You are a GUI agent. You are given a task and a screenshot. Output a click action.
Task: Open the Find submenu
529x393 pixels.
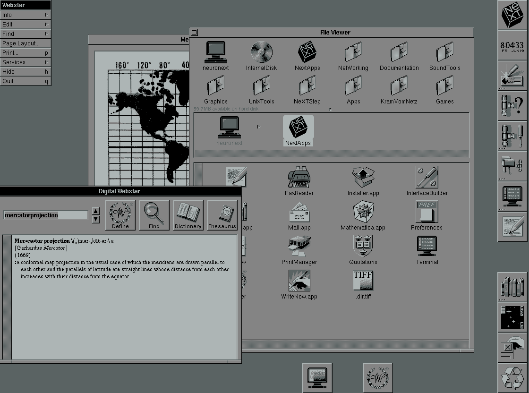(x=26, y=34)
